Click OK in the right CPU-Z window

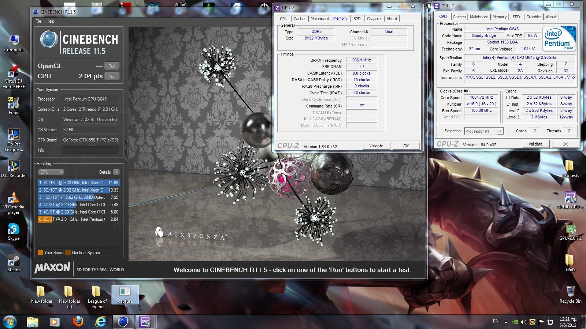(x=565, y=144)
